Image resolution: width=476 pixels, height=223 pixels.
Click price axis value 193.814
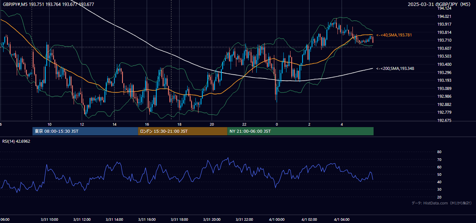(x=445, y=32)
